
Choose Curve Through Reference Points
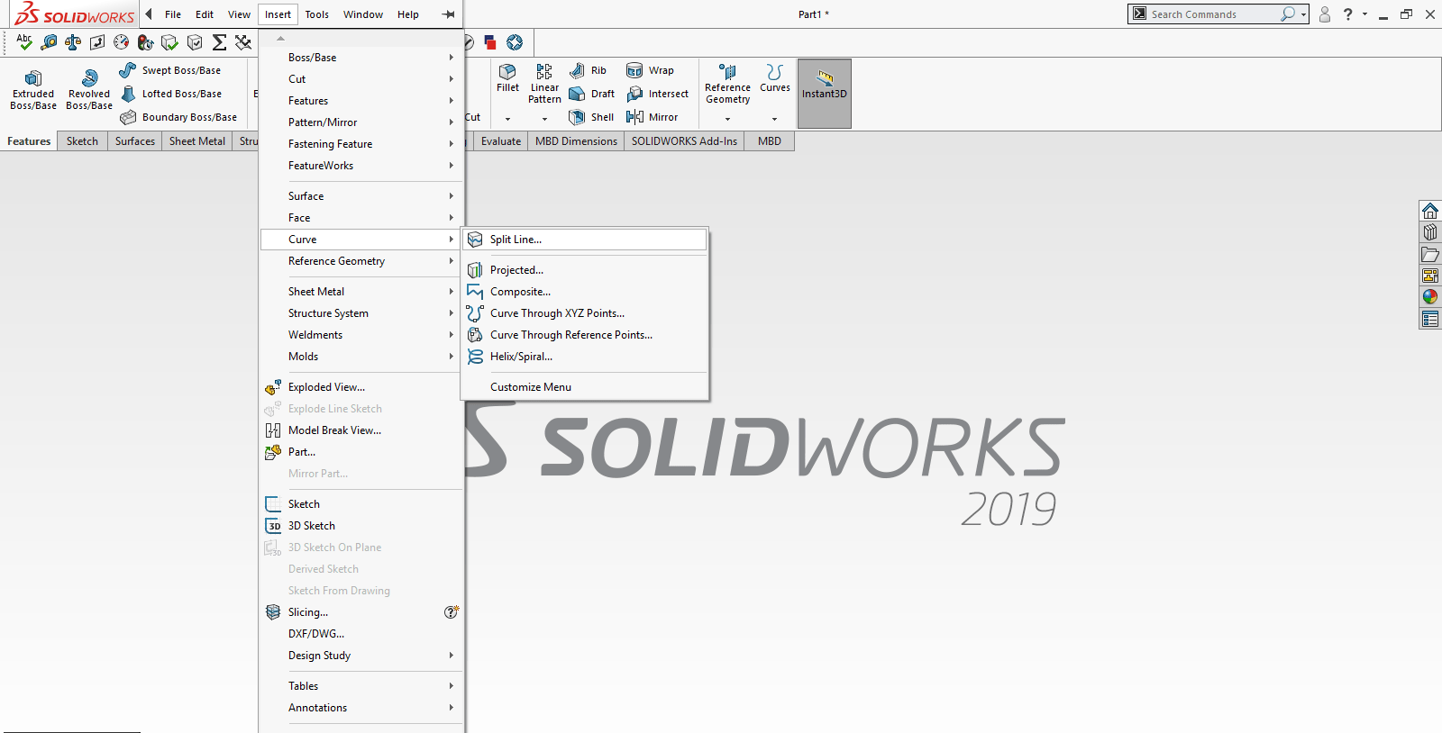pos(584,335)
